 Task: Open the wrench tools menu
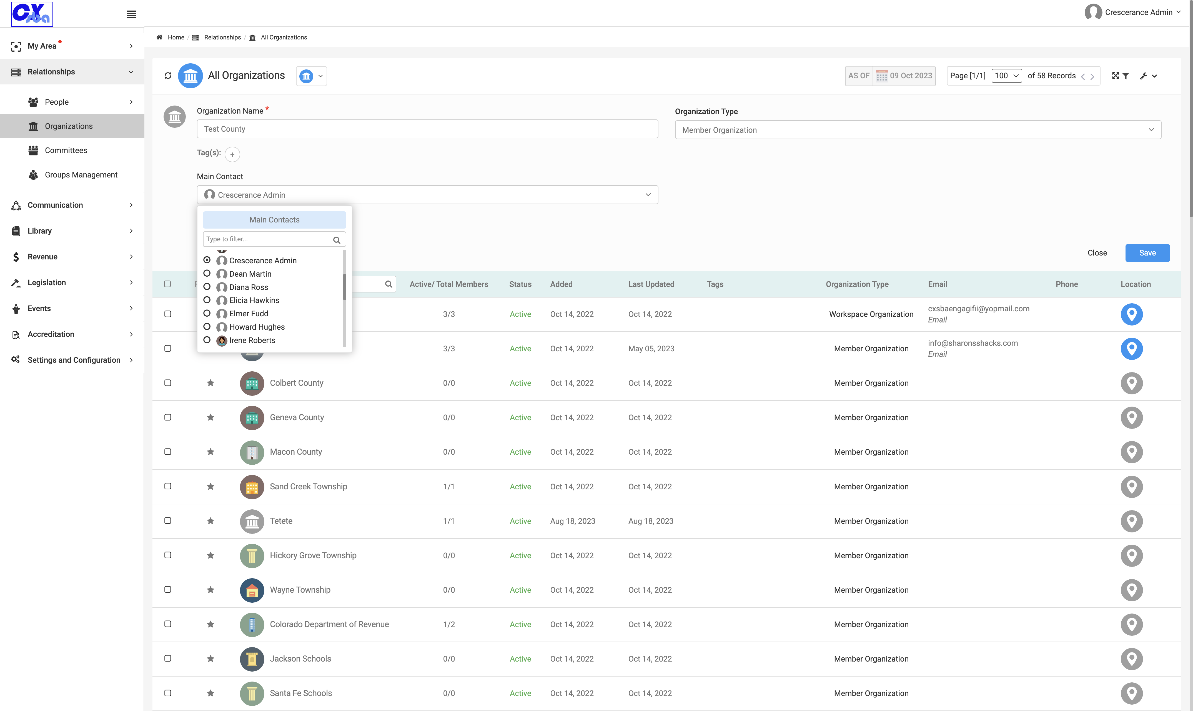click(x=1149, y=76)
